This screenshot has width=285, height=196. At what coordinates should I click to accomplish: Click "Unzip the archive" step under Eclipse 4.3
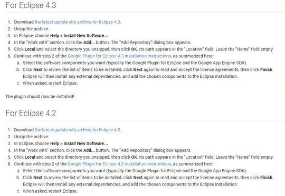(x=31, y=29)
